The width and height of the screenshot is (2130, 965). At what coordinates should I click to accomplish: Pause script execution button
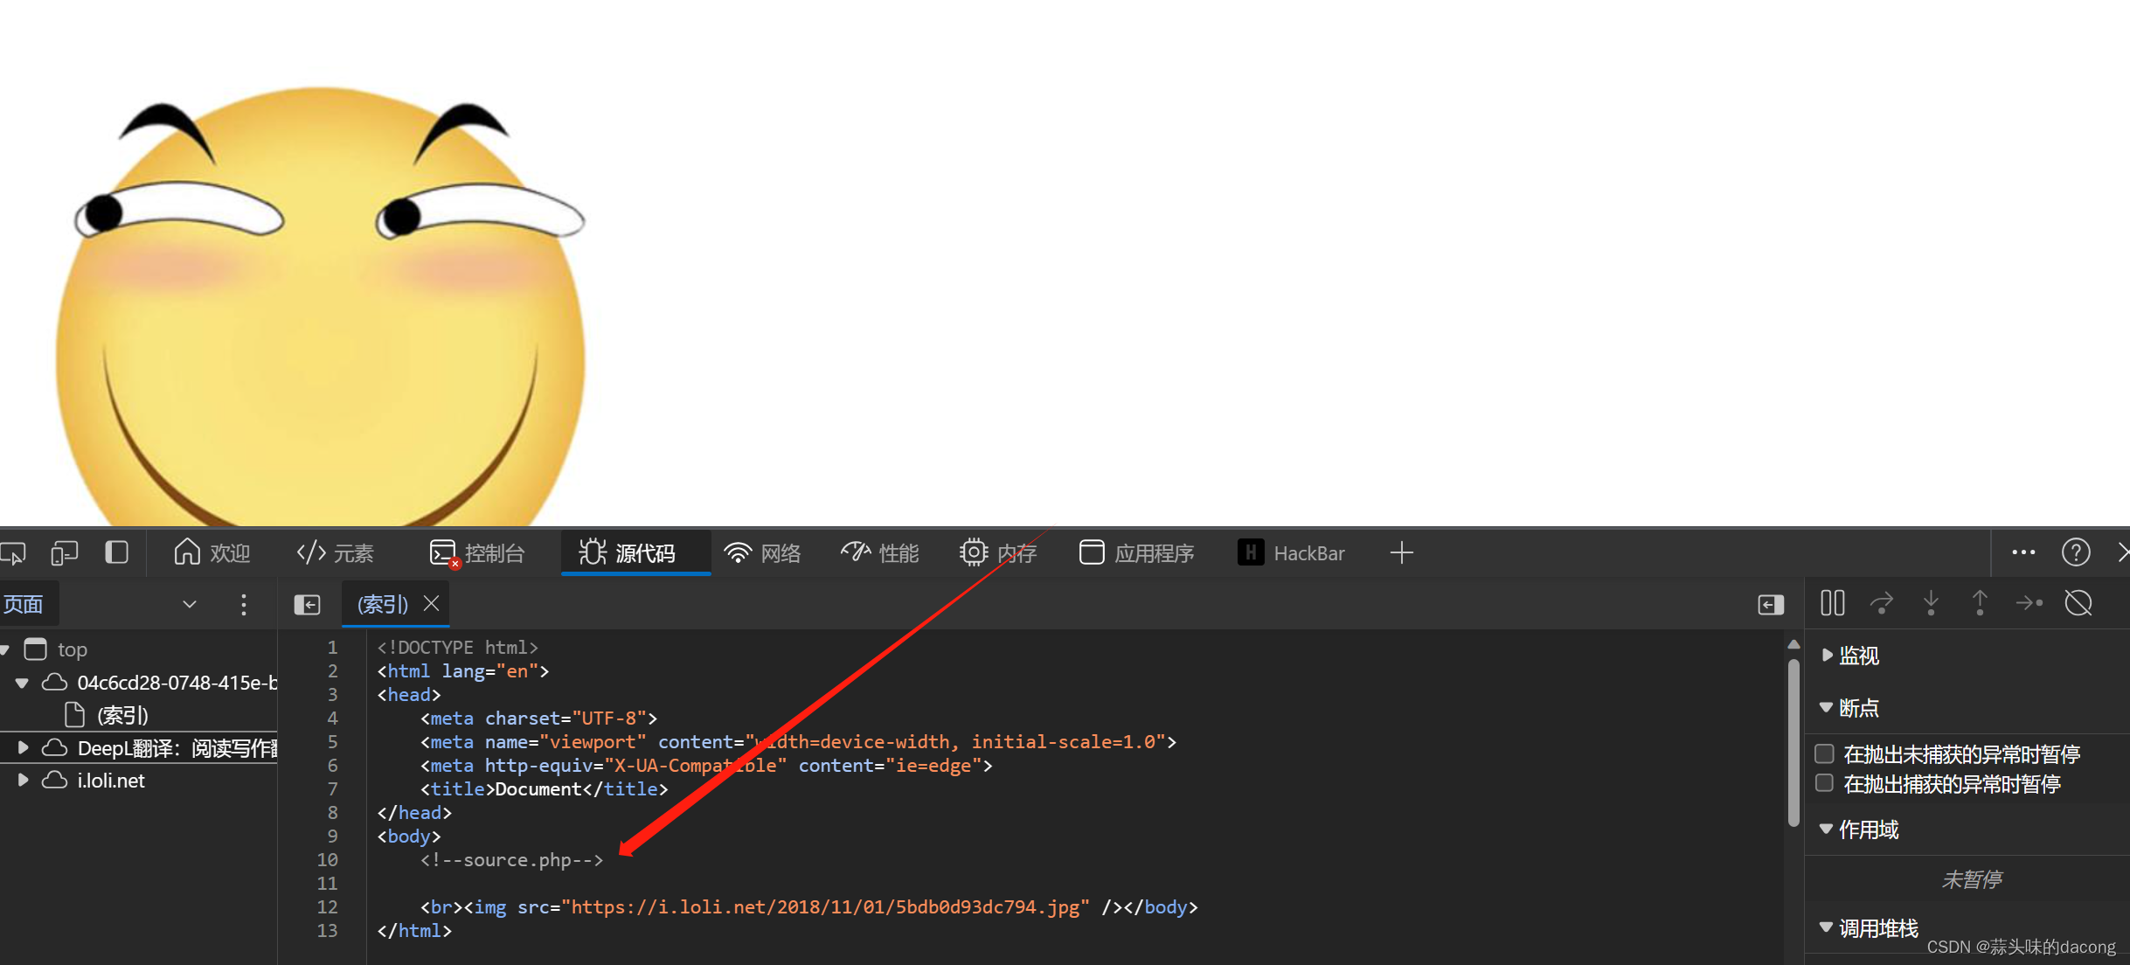tap(1832, 603)
